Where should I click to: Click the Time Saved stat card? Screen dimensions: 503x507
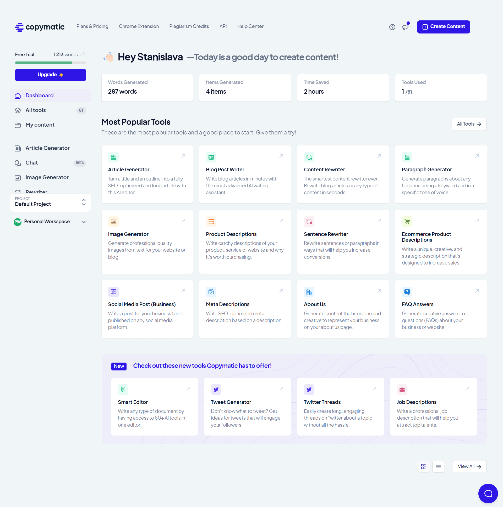pos(343,88)
